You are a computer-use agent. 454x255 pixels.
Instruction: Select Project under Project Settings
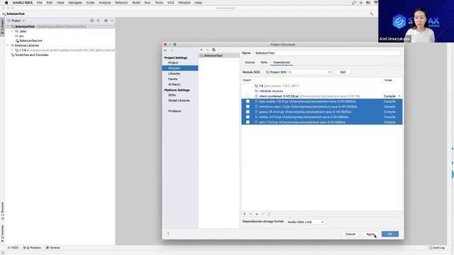pos(173,63)
